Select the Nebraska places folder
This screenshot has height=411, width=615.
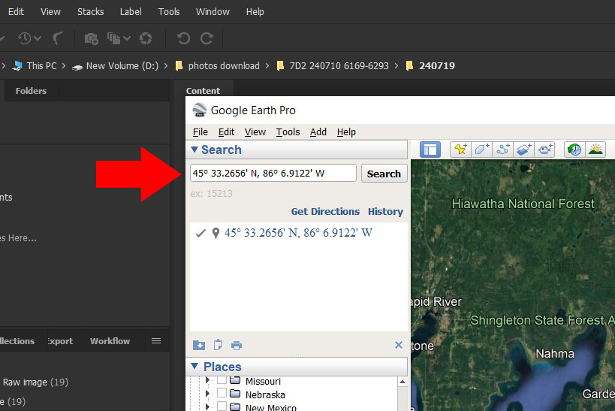pos(265,394)
